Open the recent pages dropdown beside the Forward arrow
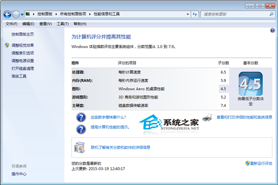This screenshot has height=185, width=278. click(x=22, y=14)
